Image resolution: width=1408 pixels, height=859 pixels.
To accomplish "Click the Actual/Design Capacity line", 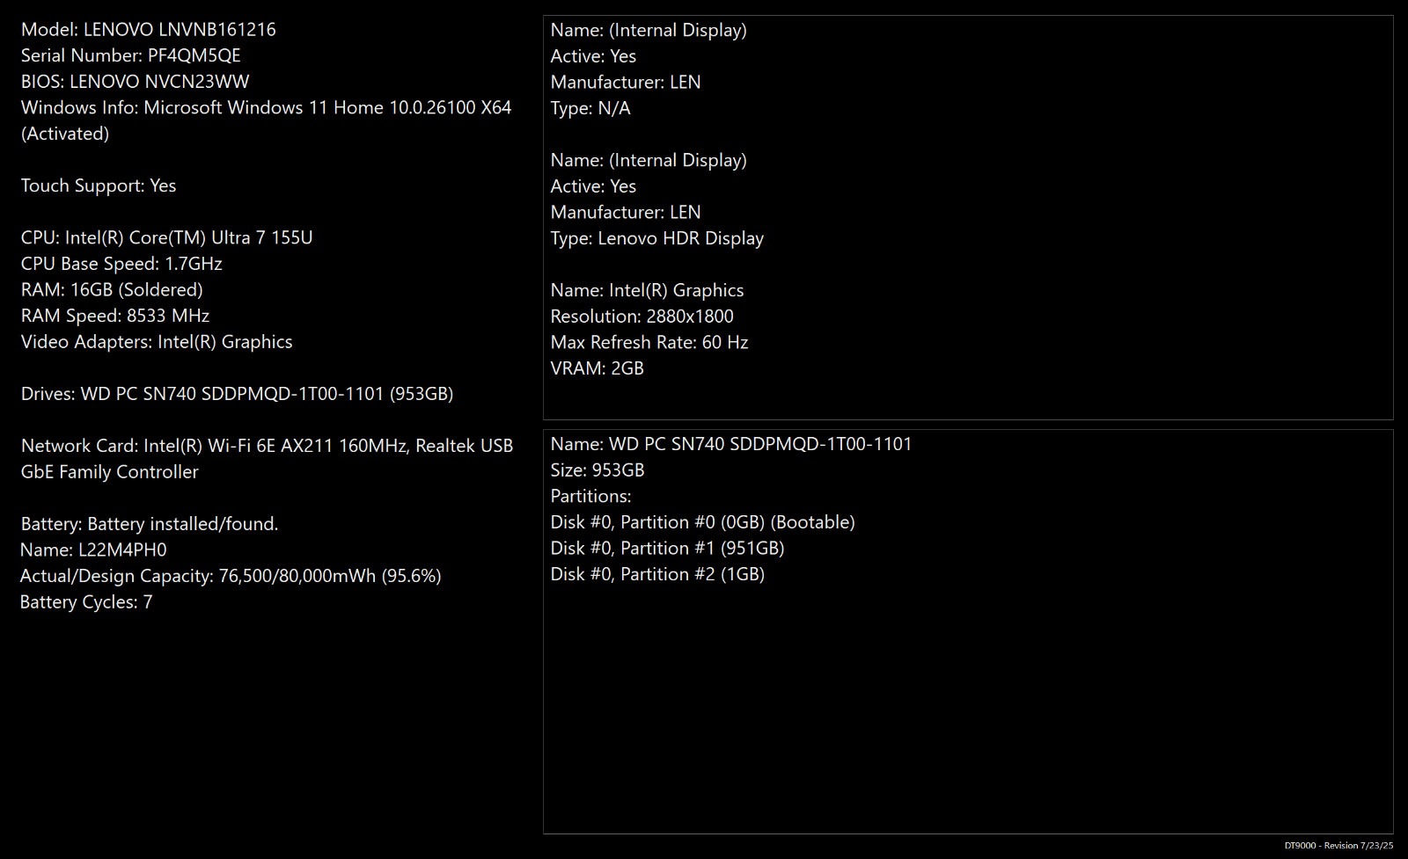I will [x=231, y=576].
